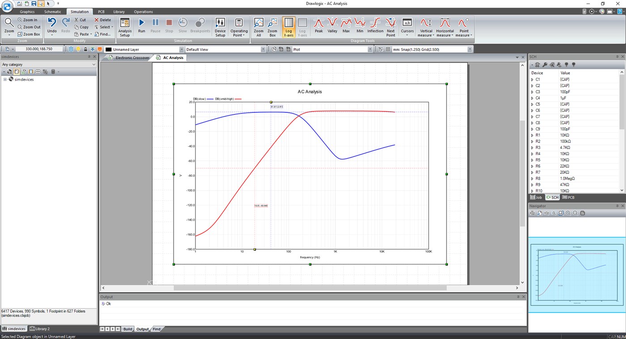
Task: Click the Find button in Modify group
Action: pos(103,34)
